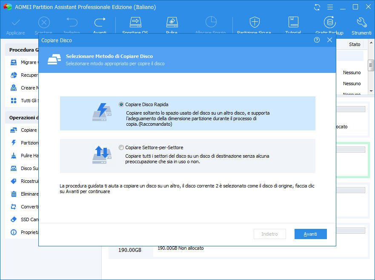Click the scrollbar down arrow in partition list

tap(371, 91)
